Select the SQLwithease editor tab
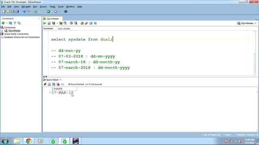 tap(52, 19)
